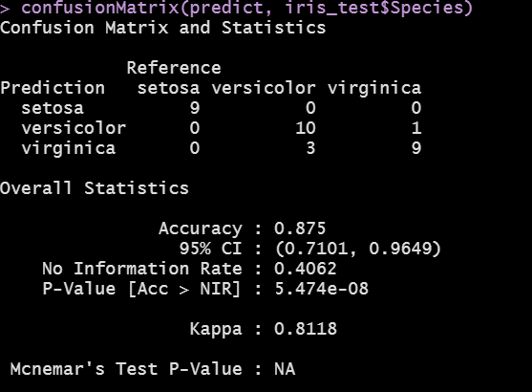Click the versicolor column header

tap(264, 88)
